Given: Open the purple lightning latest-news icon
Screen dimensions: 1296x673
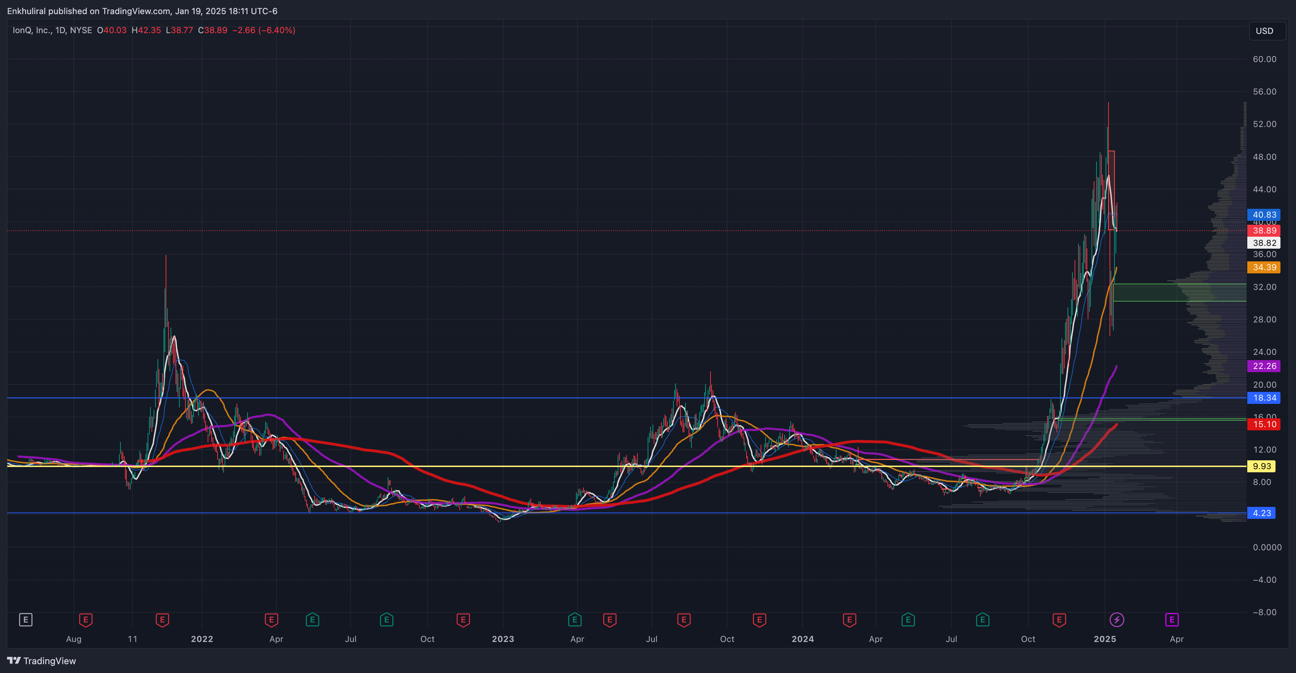Looking at the screenshot, I should (1117, 620).
